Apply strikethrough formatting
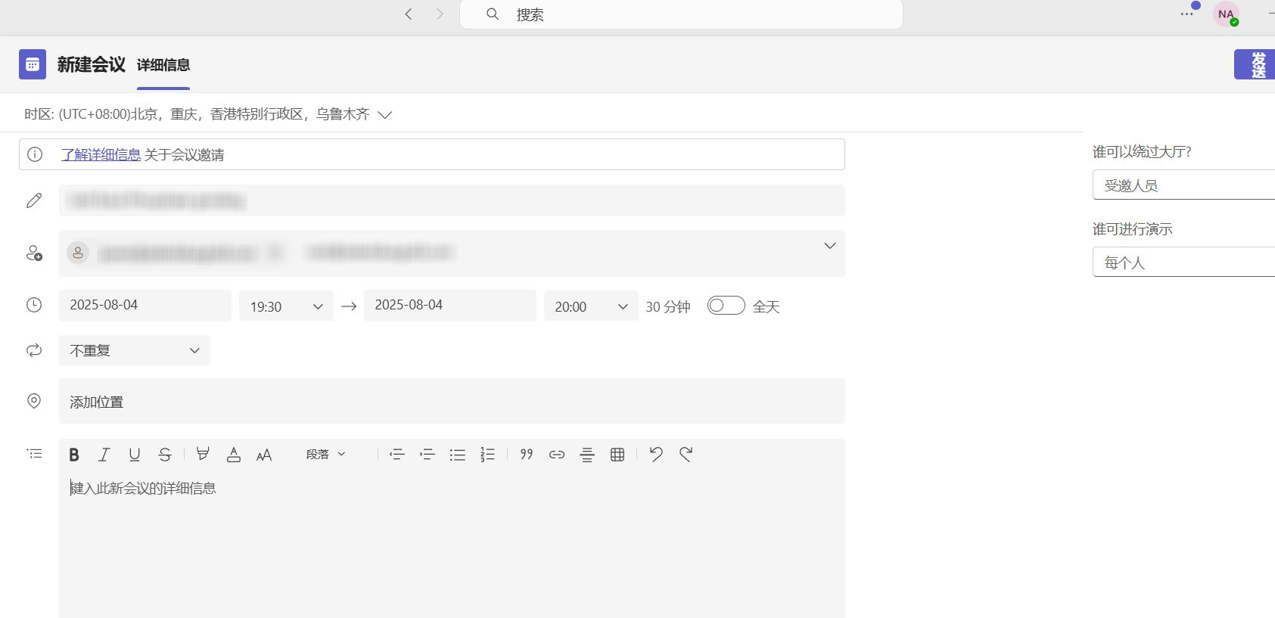The height and width of the screenshot is (618, 1275). (x=165, y=455)
